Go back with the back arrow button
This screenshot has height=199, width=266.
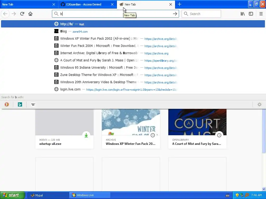(x=5, y=14)
